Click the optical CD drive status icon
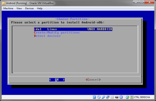Image resolution: width=156 pixels, height=101 pixels. 99,97
